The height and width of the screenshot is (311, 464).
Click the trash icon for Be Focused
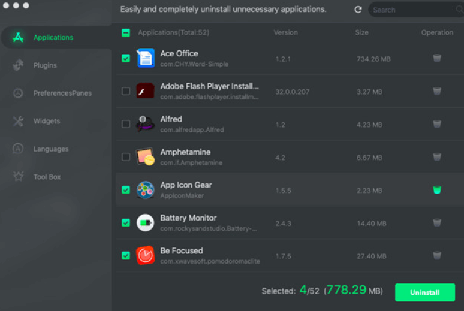pyautogui.click(x=437, y=255)
